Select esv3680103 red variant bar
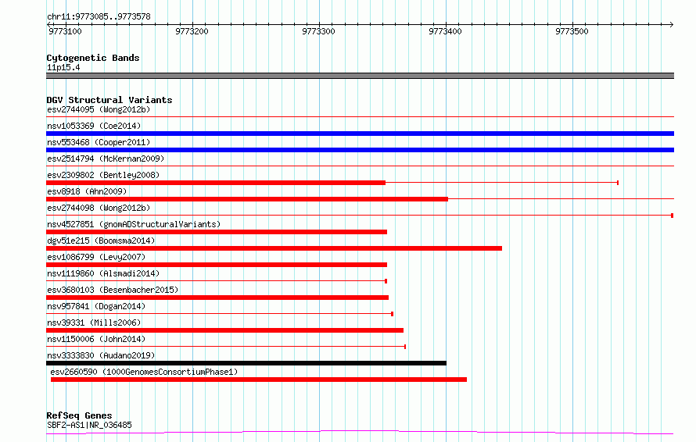 tap(217, 298)
